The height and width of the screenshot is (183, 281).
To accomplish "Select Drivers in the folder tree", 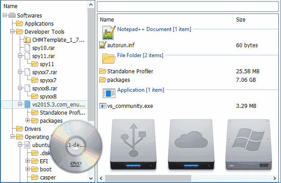I will 33,129.
